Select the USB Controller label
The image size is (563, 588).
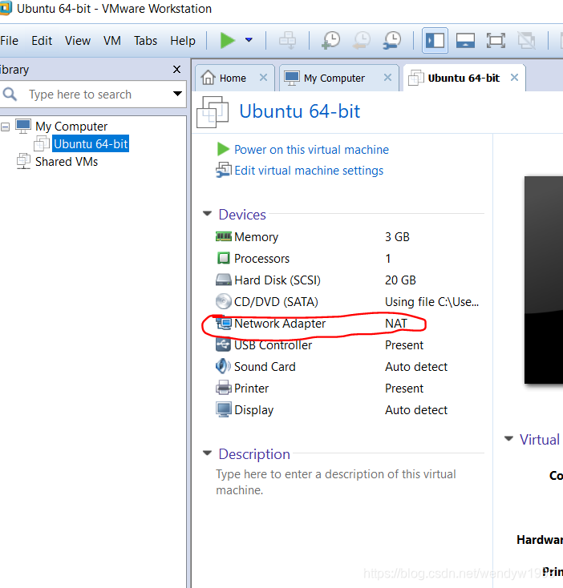pyautogui.click(x=273, y=345)
